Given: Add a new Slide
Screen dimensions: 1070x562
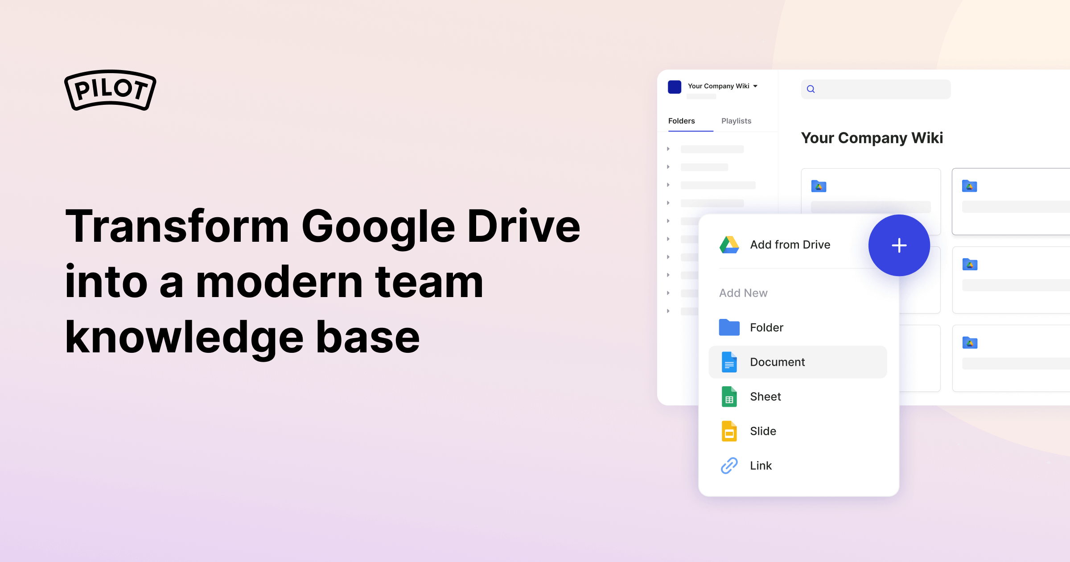Looking at the screenshot, I should coord(798,431).
